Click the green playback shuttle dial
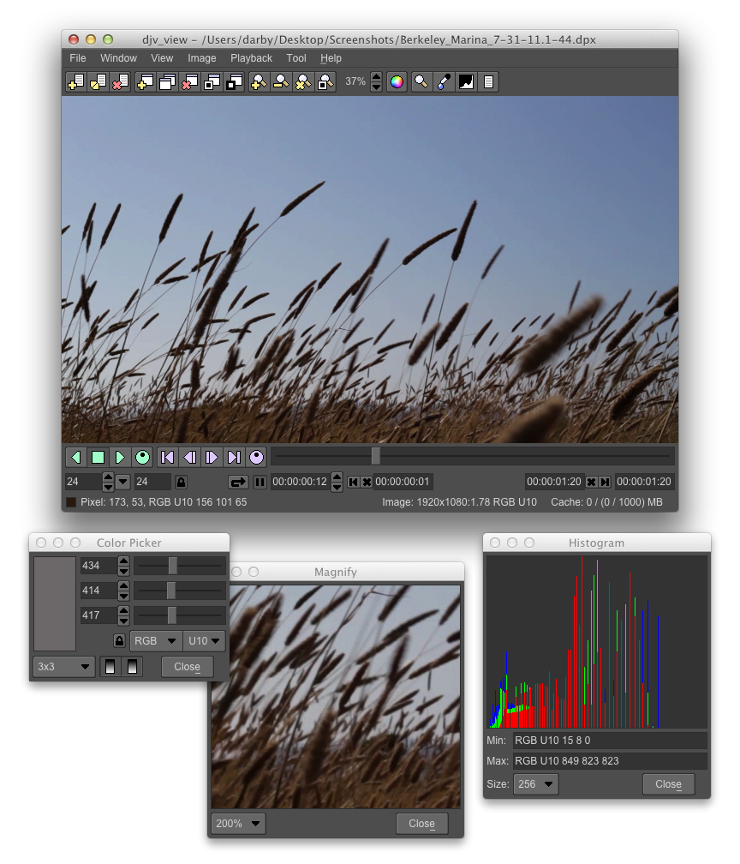This screenshot has width=740, height=864. [142, 458]
